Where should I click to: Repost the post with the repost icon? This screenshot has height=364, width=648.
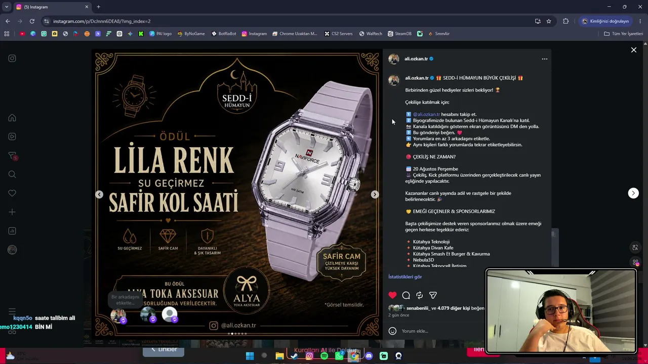[x=419, y=295]
